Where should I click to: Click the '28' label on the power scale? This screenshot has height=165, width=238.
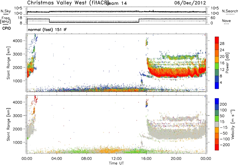[x=222, y=43]
